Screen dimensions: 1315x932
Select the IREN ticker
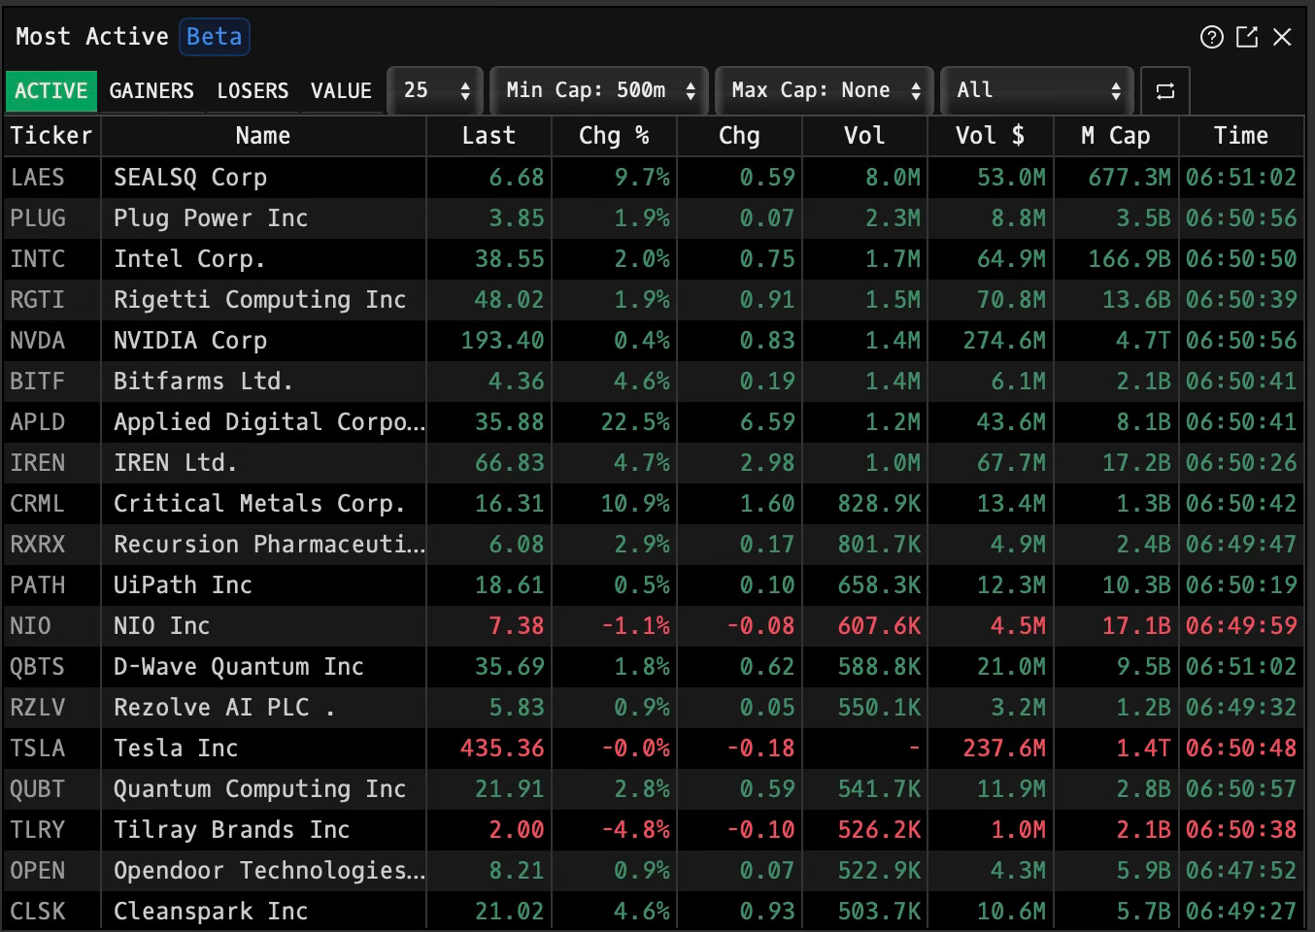pos(38,463)
